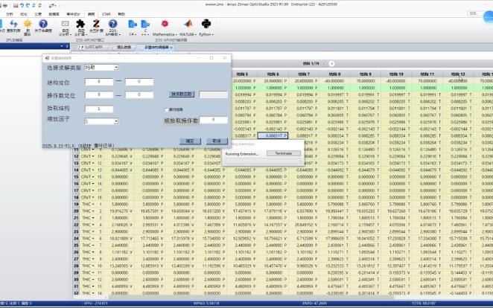Switch to the STAR ribbon tab

[x=106, y=14]
